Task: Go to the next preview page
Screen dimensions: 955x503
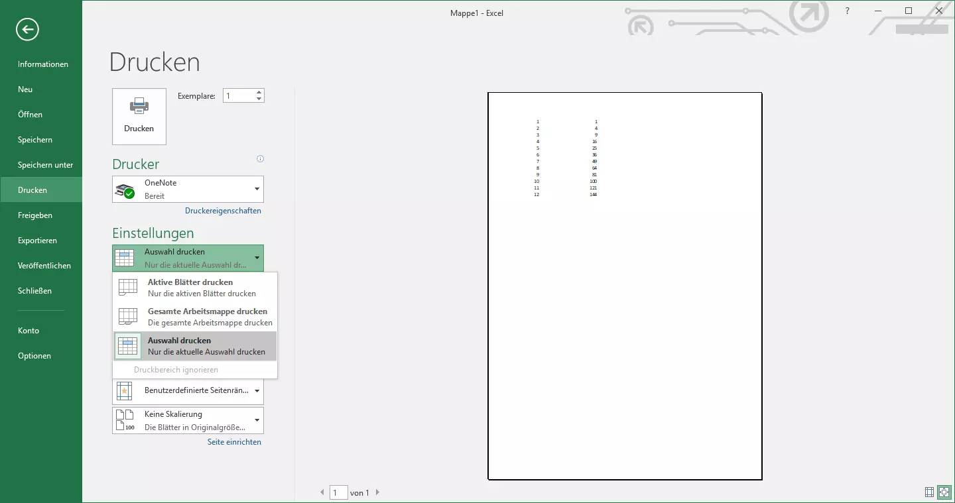Action: pyautogui.click(x=378, y=492)
